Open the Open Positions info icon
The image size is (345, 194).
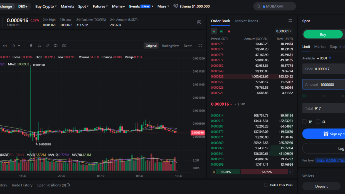(68, 185)
